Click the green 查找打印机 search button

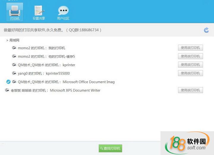(110, 148)
